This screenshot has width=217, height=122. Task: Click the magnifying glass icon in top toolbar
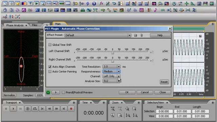click(x=42, y=3)
